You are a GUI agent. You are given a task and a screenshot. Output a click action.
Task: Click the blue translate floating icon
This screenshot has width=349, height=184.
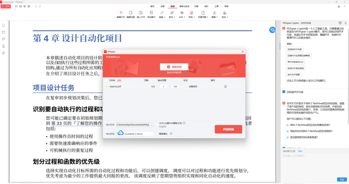(272, 30)
